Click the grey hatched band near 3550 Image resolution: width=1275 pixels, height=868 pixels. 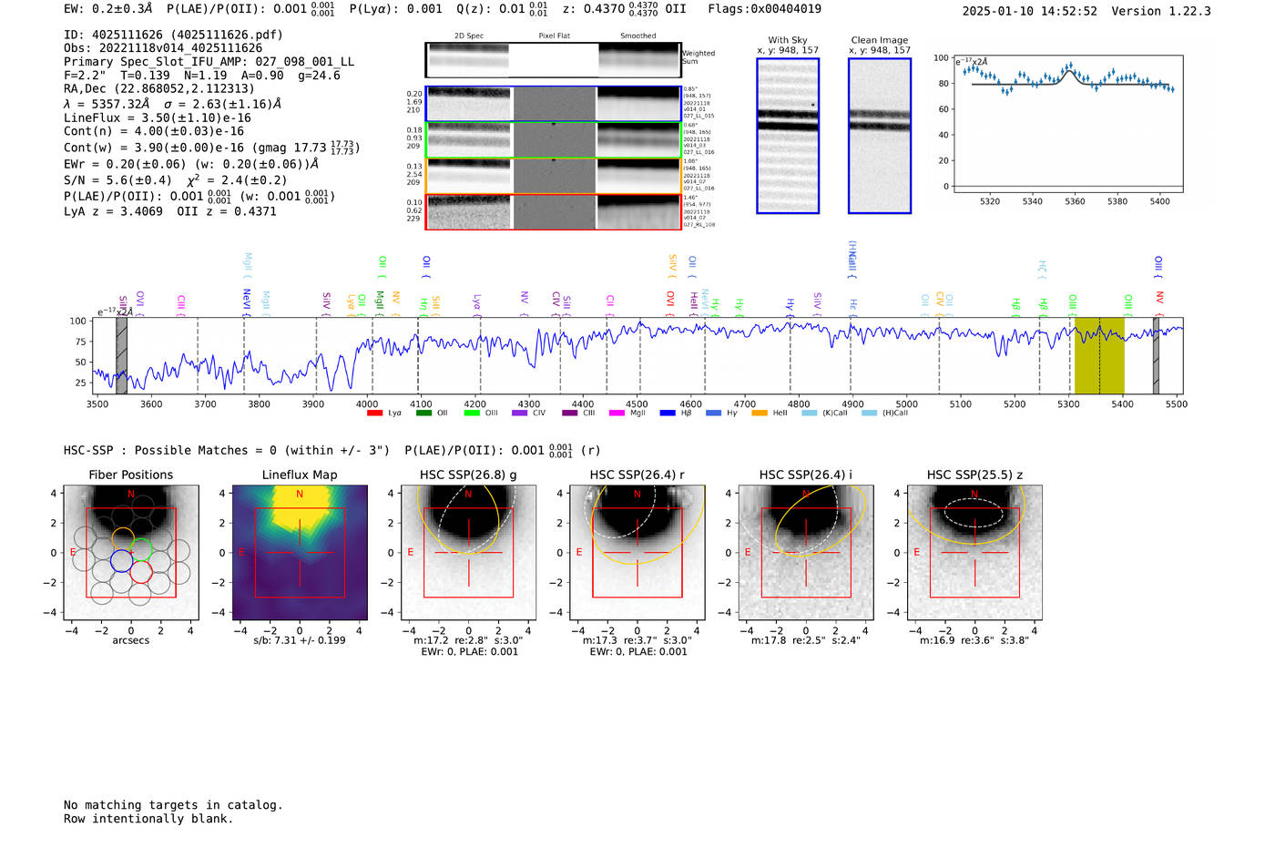[x=121, y=355]
